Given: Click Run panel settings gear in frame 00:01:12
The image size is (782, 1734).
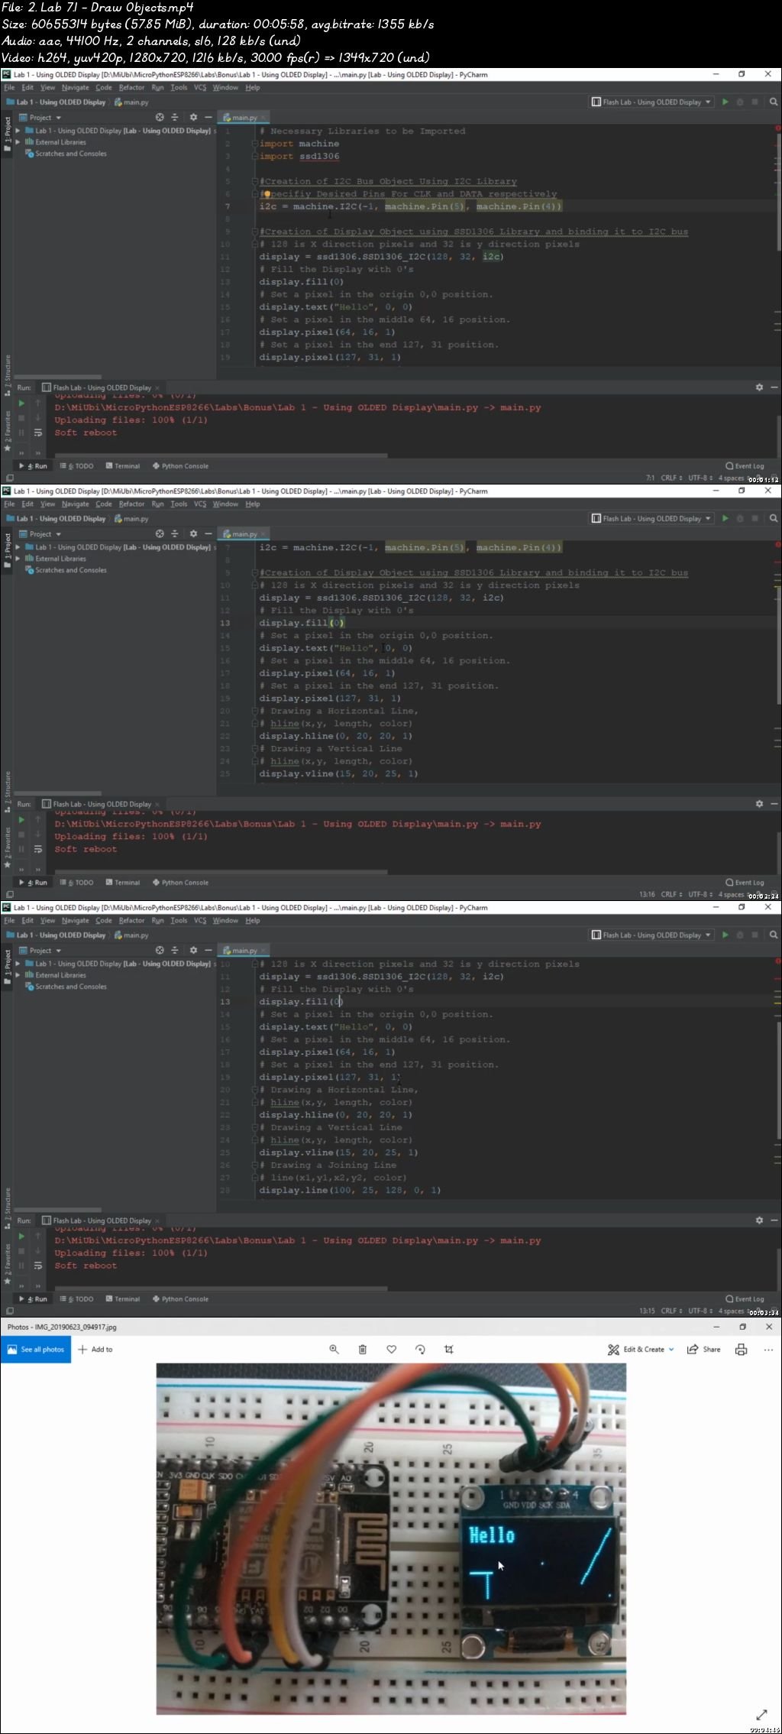Looking at the screenshot, I should coord(759,387).
